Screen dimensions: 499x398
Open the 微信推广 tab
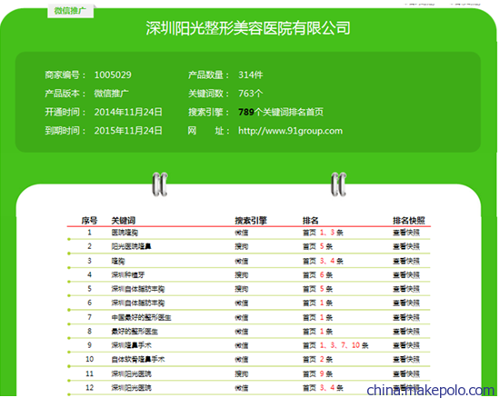pyautogui.click(x=70, y=11)
